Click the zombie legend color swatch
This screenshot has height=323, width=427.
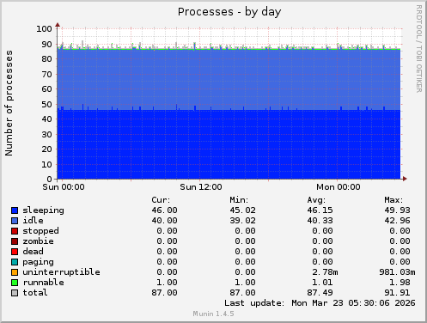pyautogui.click(x=15, y=241)
